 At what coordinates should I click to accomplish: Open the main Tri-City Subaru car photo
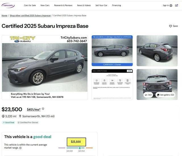[x=45, y=68]
